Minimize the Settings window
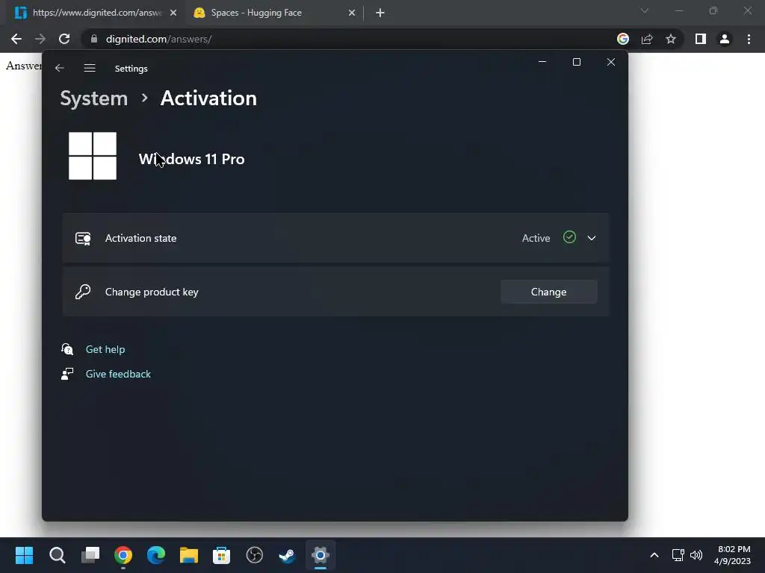The image size is (765, 573). point(542,62)
